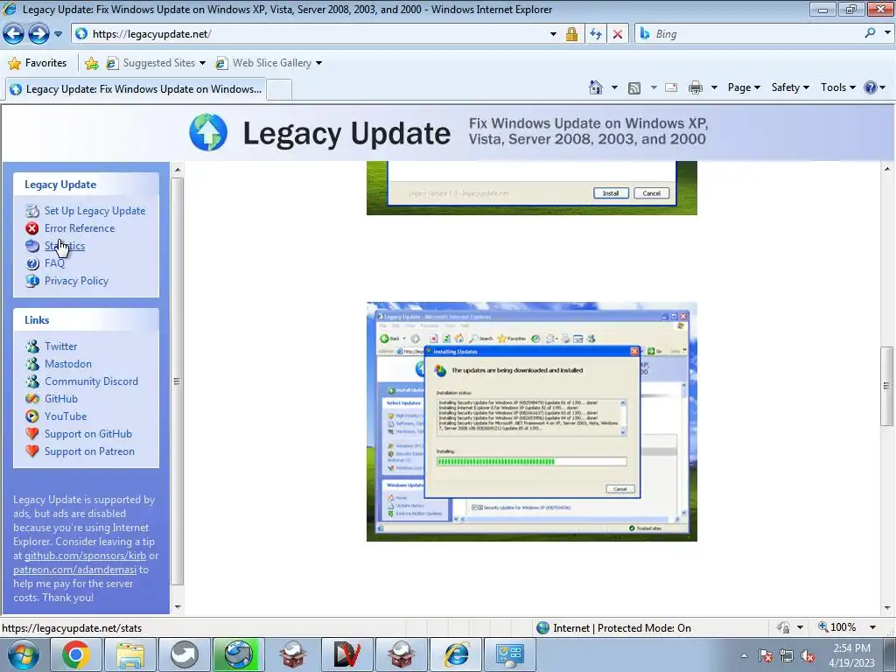The width and height of the screenshot is (896, 672).
Task: Click the Mastodon link icon
Action: coord(32,364)
